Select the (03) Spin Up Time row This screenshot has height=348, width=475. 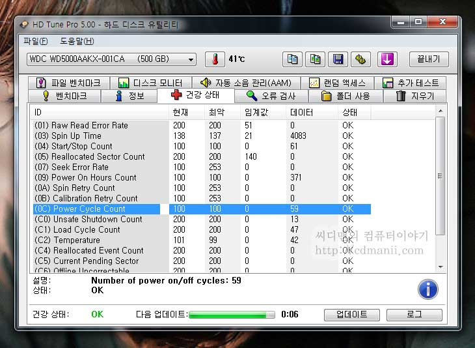click(202, 136)
